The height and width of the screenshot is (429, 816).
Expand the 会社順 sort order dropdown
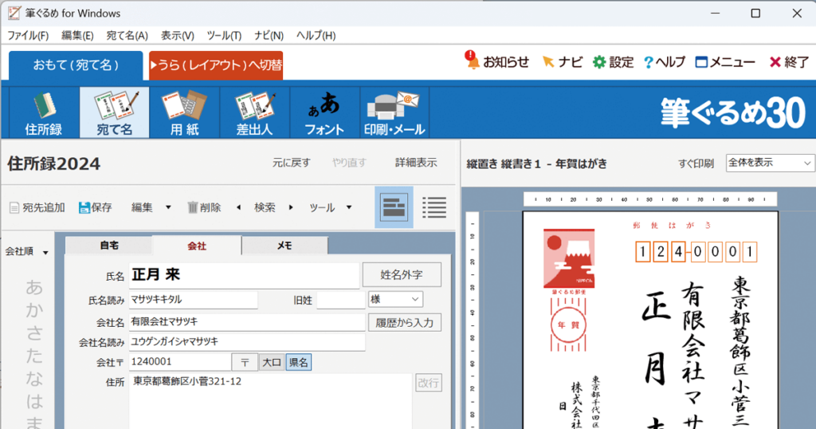[26, 252]
